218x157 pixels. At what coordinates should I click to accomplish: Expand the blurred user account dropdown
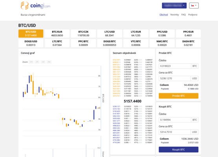click(174, 5)
